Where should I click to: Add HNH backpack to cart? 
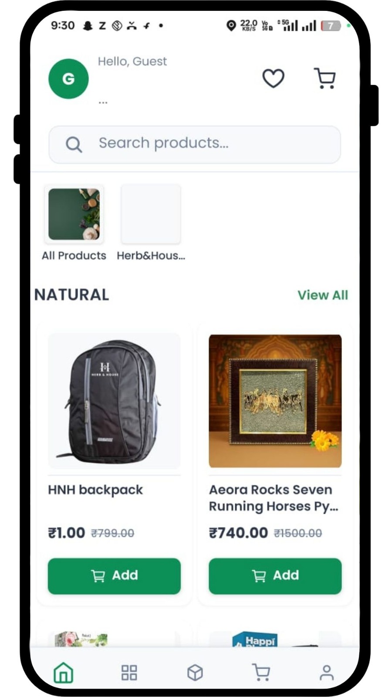114,576
